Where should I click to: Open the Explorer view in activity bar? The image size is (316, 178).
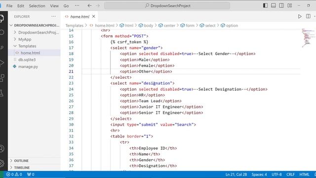click(1, 19)
